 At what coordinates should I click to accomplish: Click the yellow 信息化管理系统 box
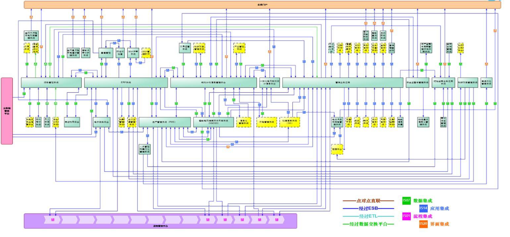[x=243, y=122]
